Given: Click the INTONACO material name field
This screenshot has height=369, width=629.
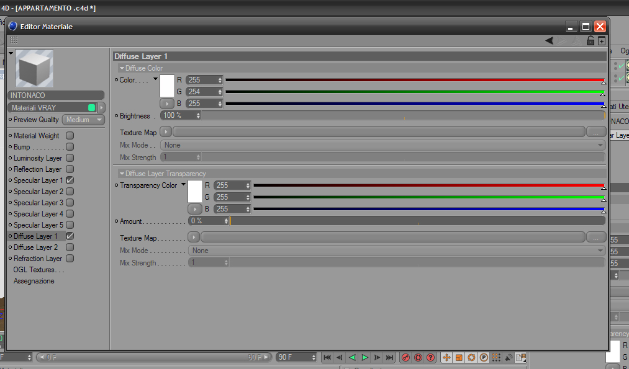Looking at the screenshot, I should (56, 96).
